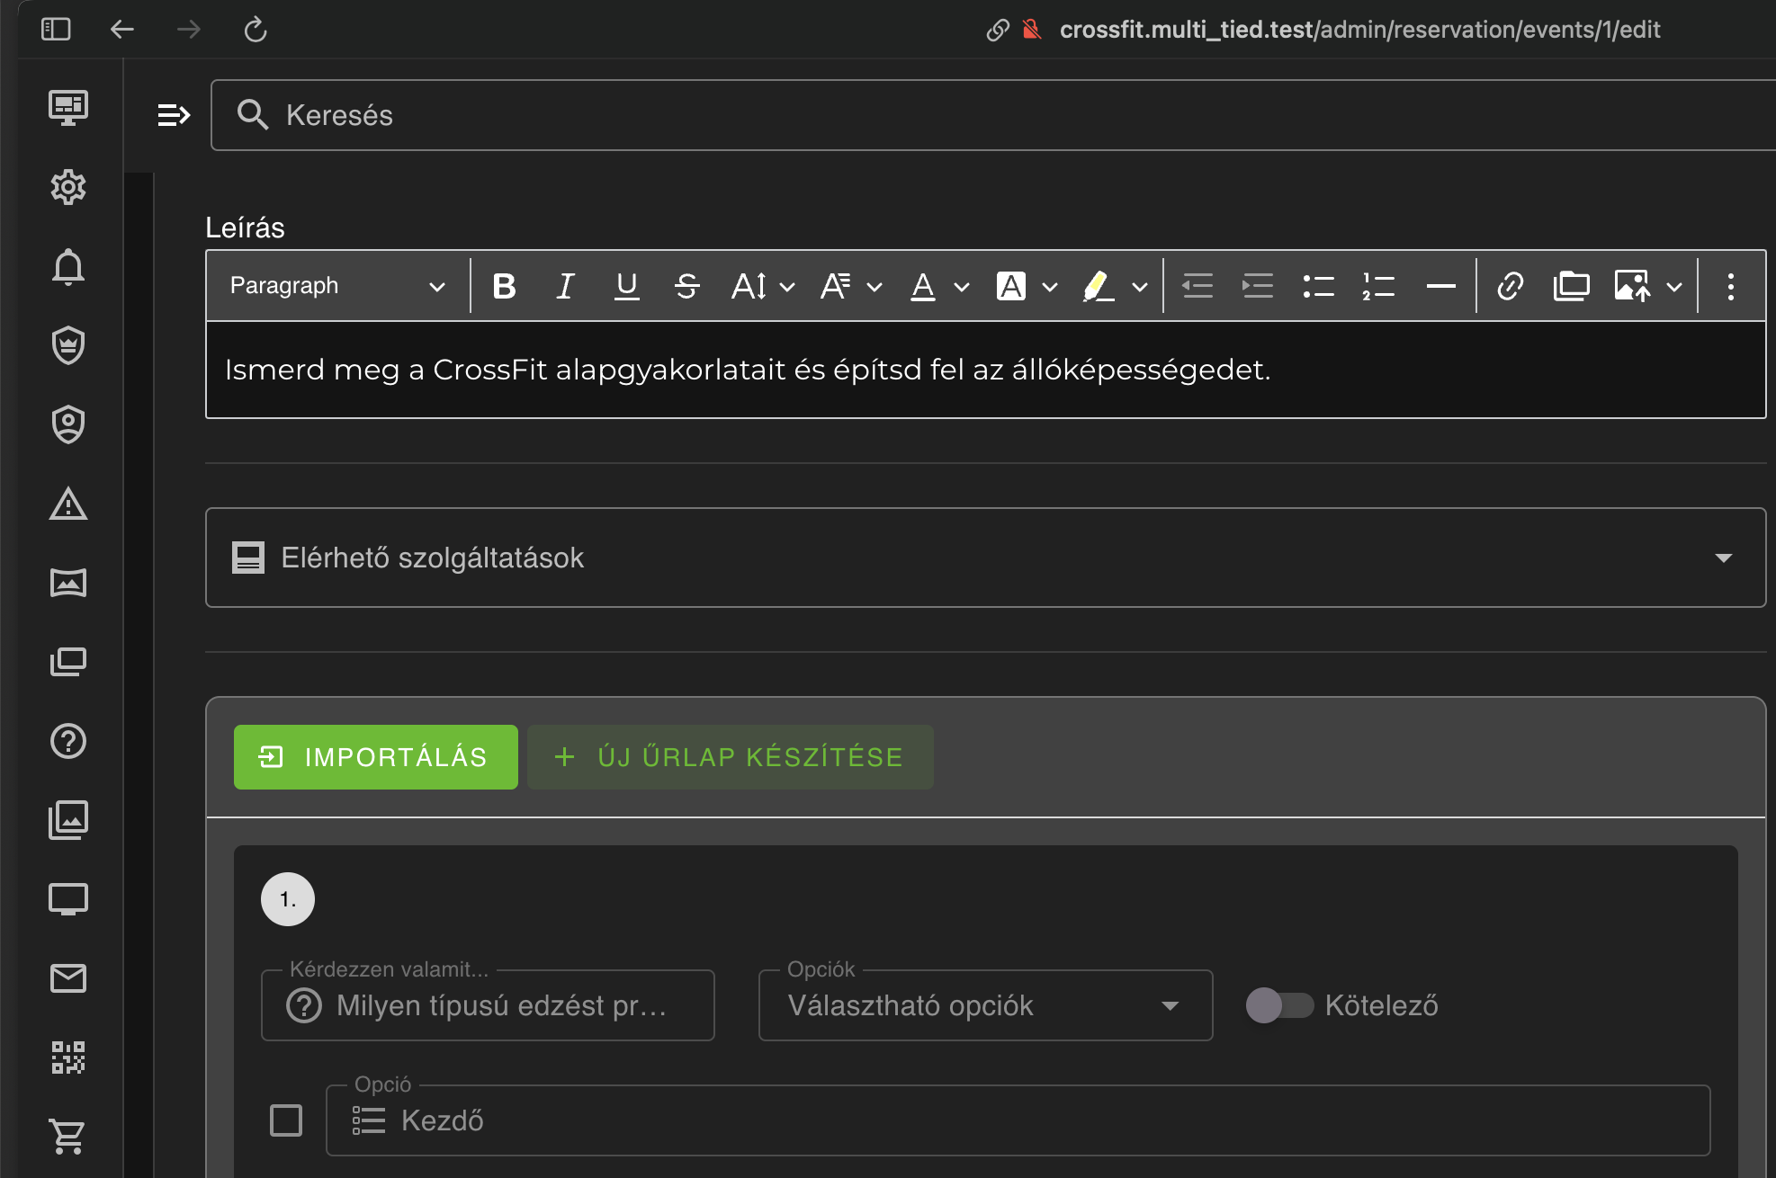Toggle the navigation menu collapse icon
Image resolution: width=1776 pixels, height=1178 pixels.
(x=174, y=115)
